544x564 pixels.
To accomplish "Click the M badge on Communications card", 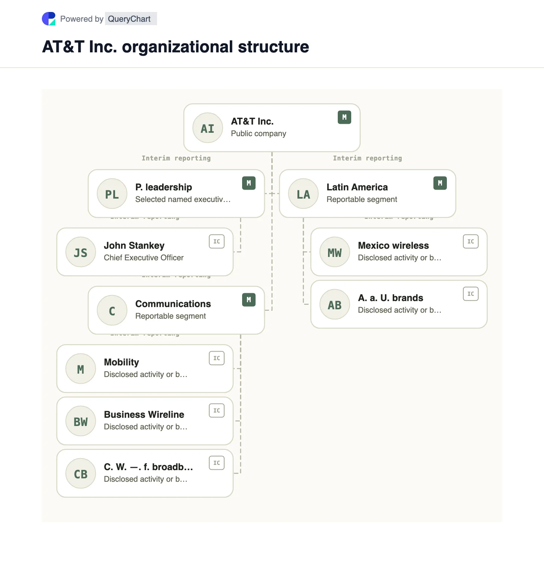I will 249,300.
